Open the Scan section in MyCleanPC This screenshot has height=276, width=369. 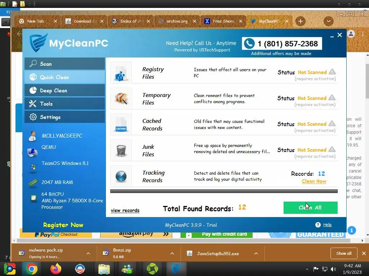[x=65, y=64]
